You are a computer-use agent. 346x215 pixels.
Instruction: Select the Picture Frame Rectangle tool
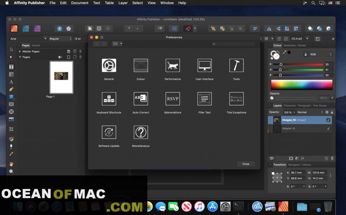pyautogui.click(x=11, y=104)
